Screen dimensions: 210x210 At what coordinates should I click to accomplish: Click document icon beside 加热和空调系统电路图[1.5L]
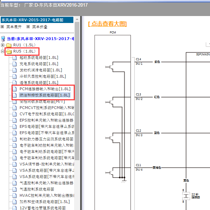pos(15,202)
